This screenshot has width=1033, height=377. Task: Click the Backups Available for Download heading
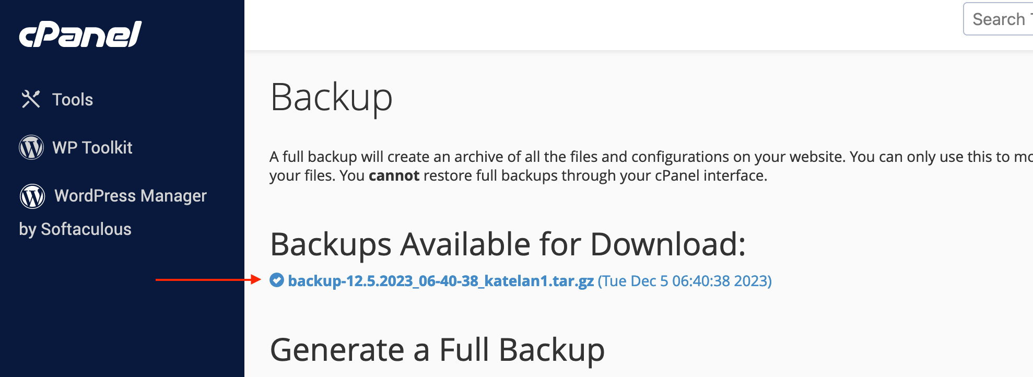click(508, 244)
